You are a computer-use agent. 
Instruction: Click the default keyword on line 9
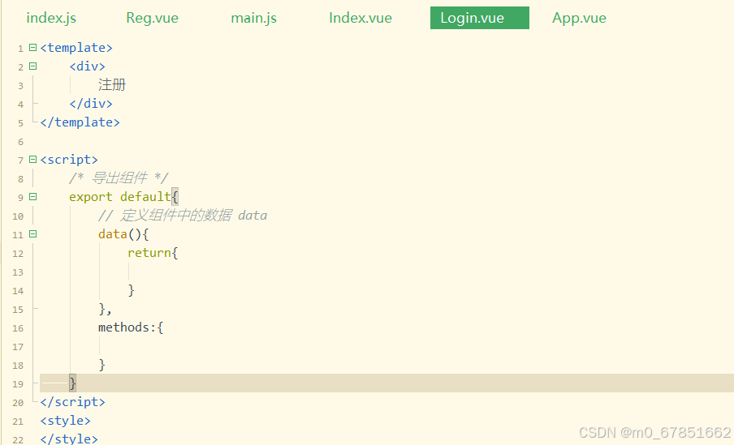(145, 197)
